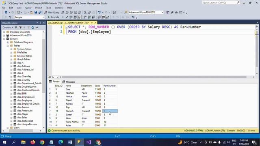The image size is (260, 146).
Task: Open the Tools menu
Action: [49, 8]
